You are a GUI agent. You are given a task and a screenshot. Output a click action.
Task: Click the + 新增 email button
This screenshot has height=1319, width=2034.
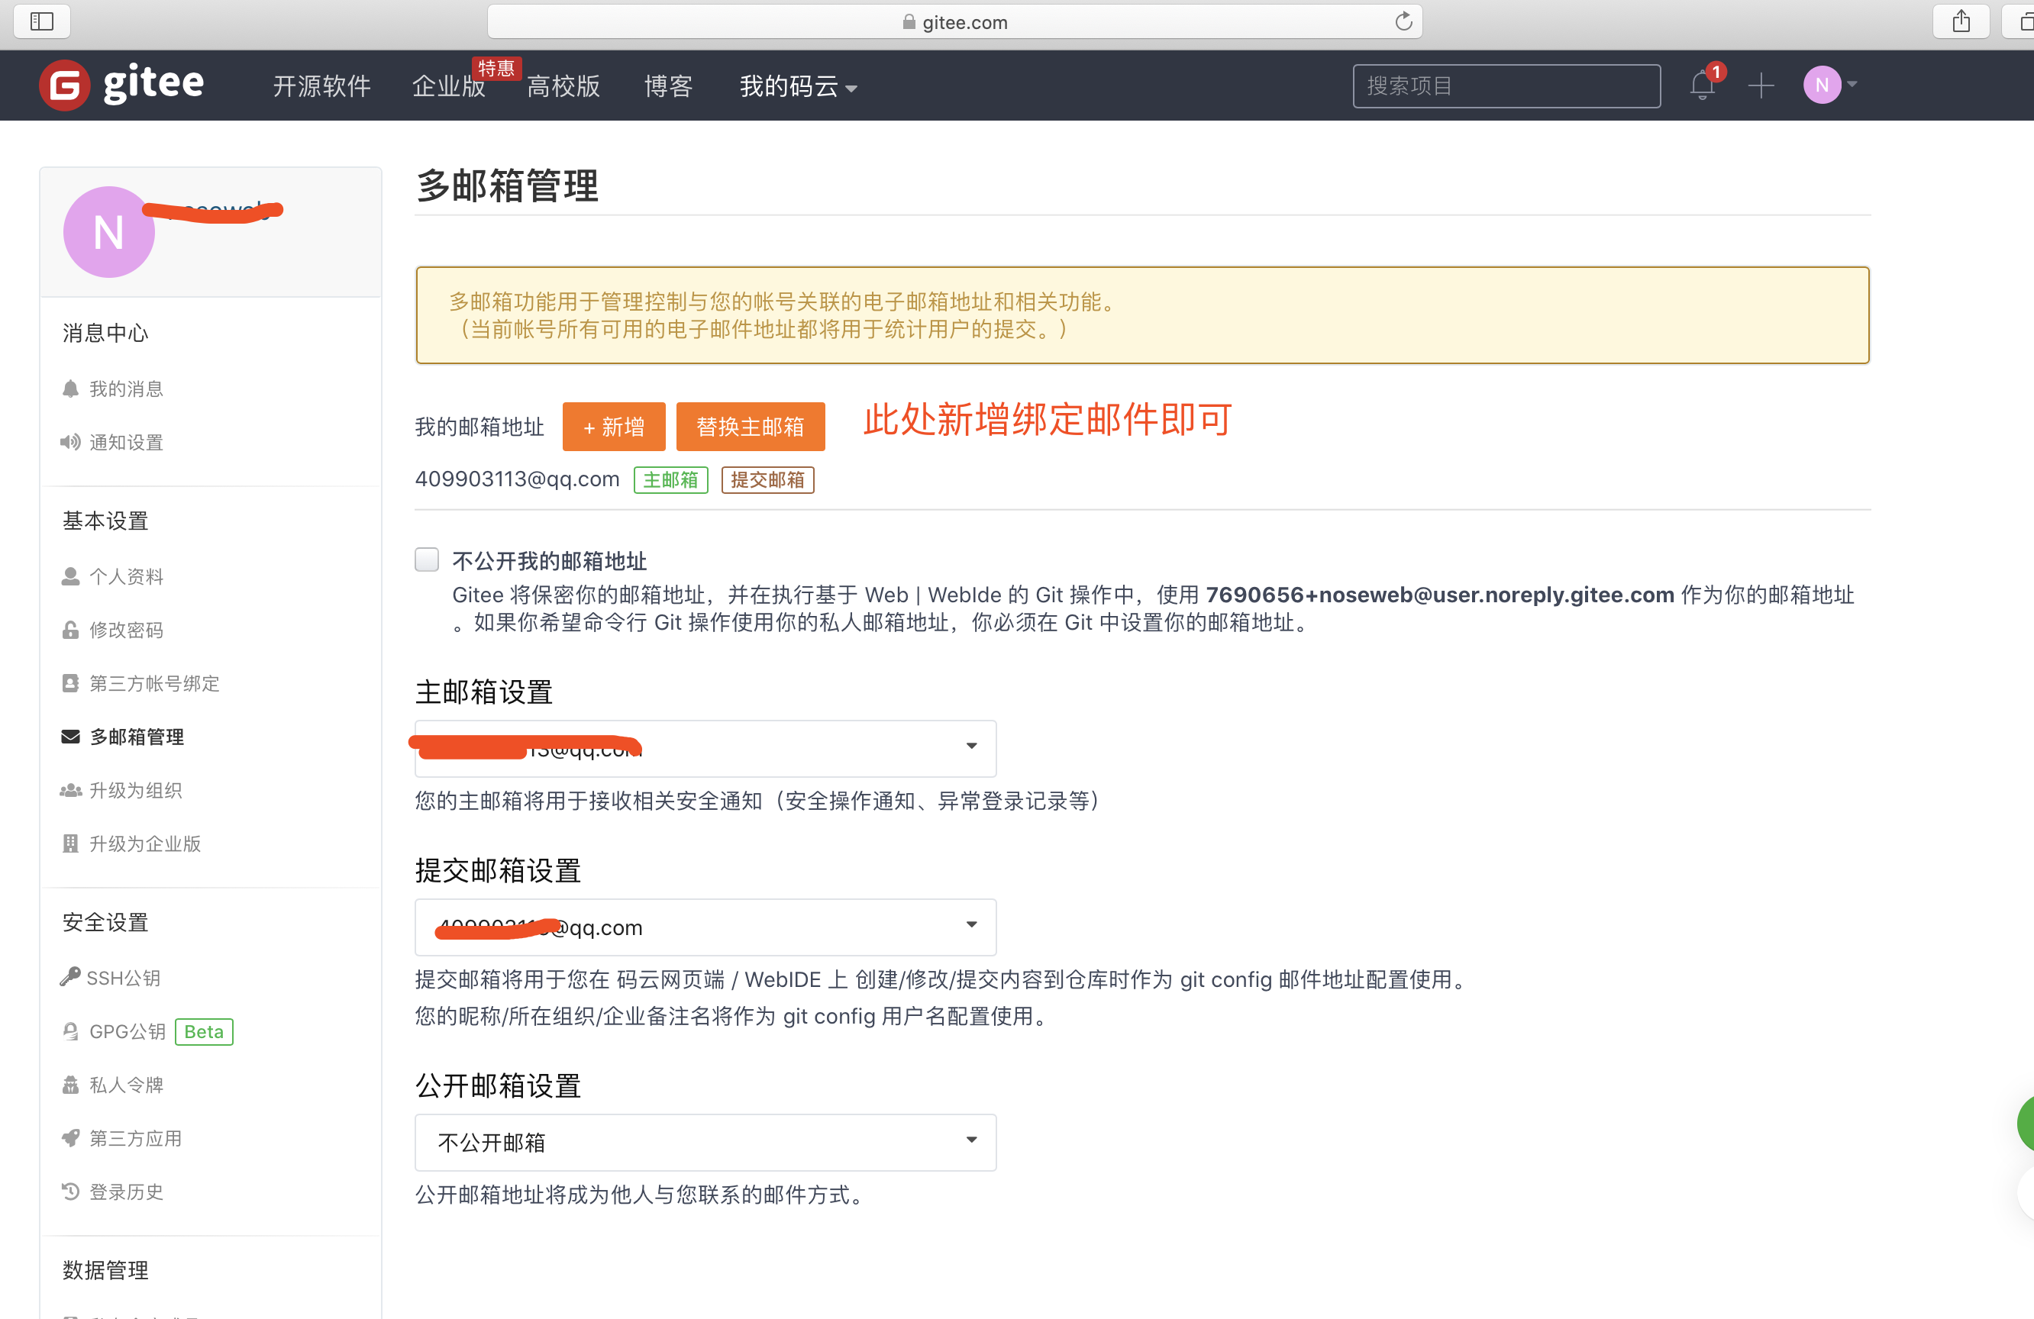(614, 426)
